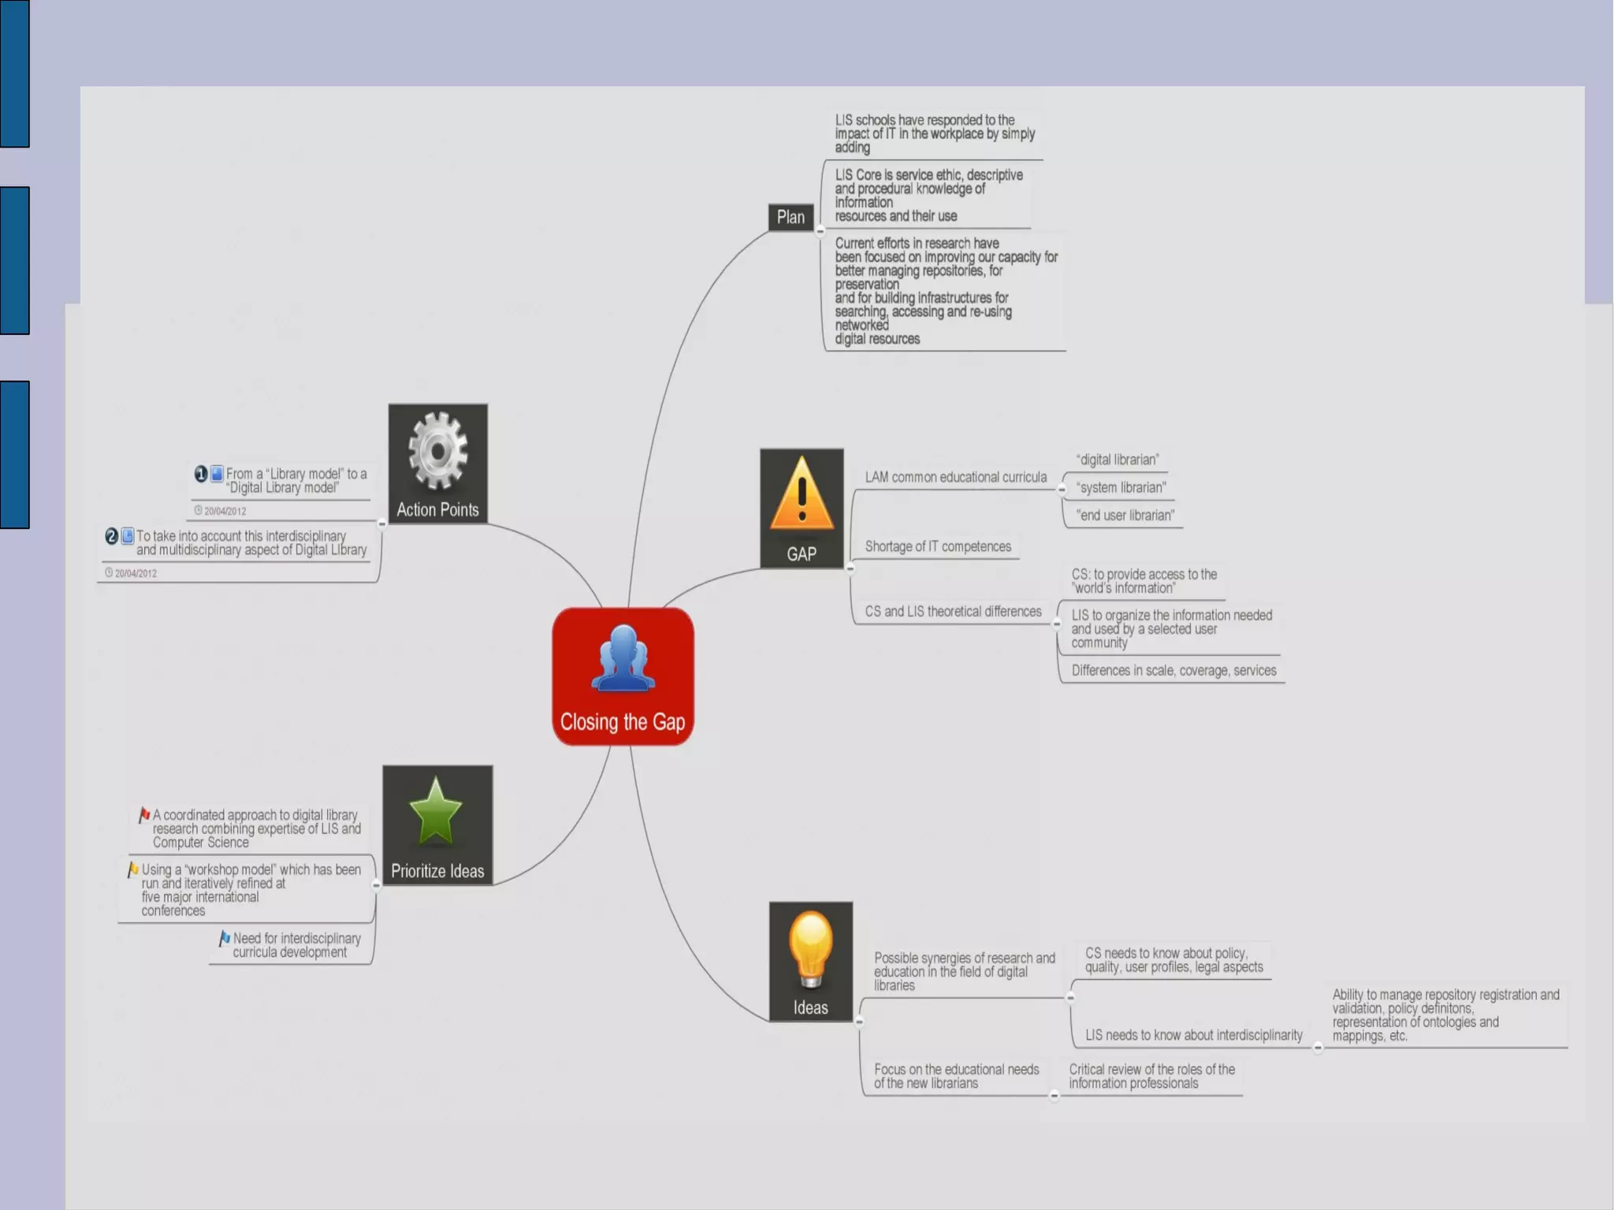
Task: Collapse the Action Points branch
Action: pos(382,523)
